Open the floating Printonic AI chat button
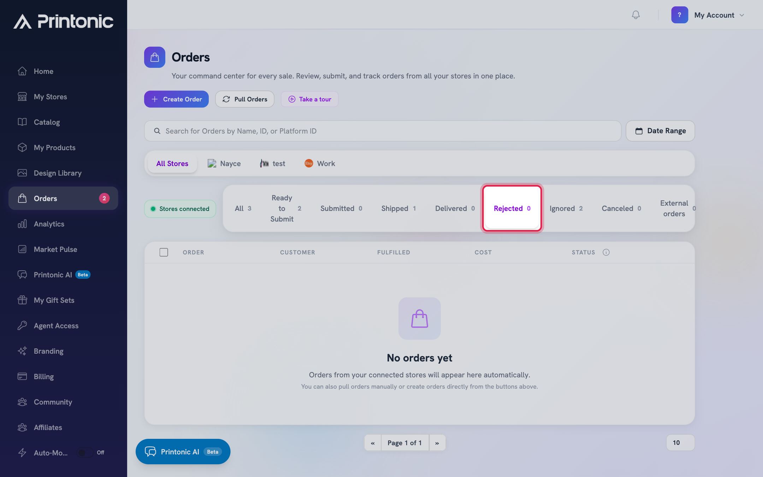 (x=183, y=452)
